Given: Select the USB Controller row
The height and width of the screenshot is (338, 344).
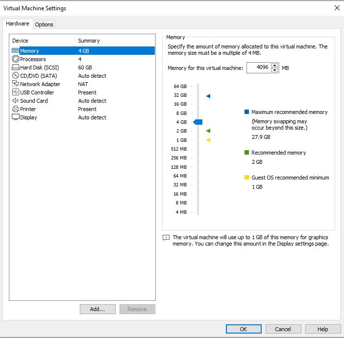Looking at the screenshot, I should 83,92.
